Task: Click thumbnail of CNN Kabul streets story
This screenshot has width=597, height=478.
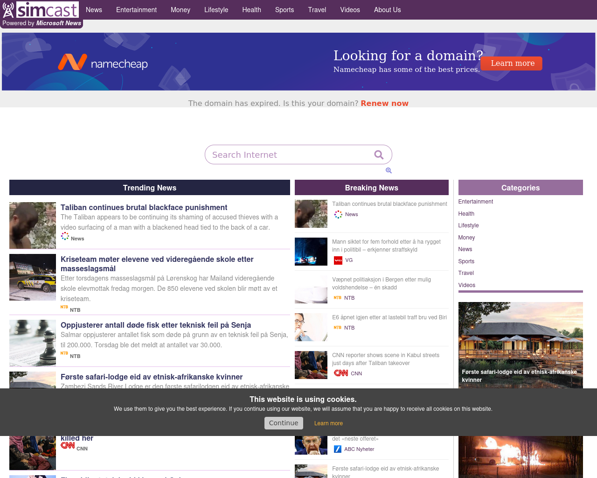Action: pos(311,365)
